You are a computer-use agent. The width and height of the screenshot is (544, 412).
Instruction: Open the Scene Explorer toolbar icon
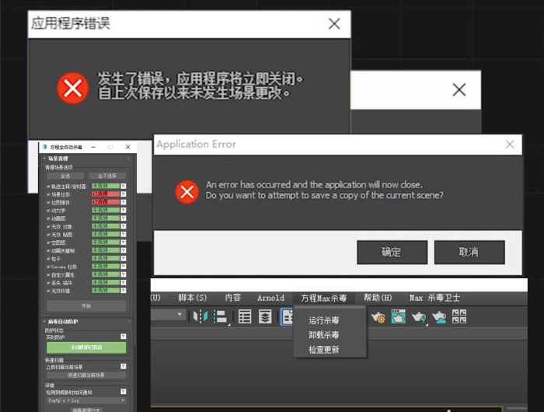pos(245,317)
